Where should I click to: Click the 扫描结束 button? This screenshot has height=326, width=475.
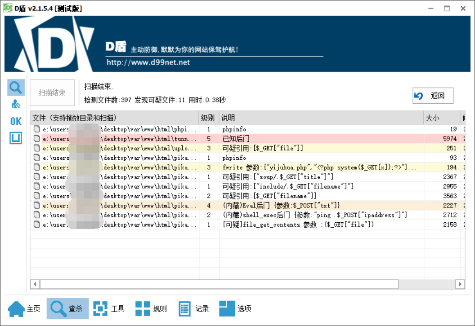(52, 93)
